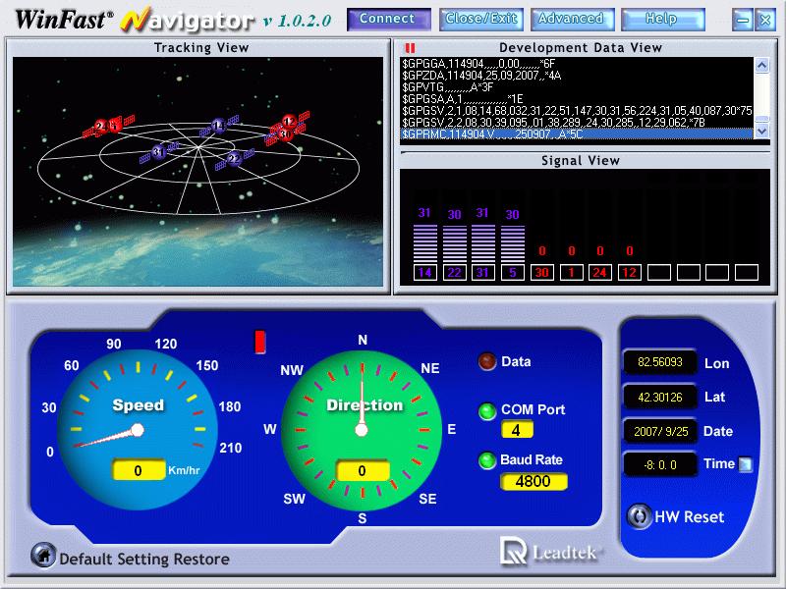Click red signal channel box 1
This screenshot has width=786, height=589.
571,273
